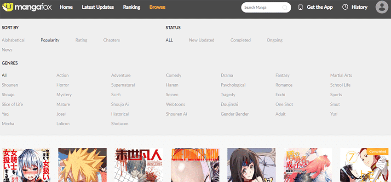This screenshot has width=391, height=182.
Task: Filter by the Seinen genre
Action: (172, 94)
